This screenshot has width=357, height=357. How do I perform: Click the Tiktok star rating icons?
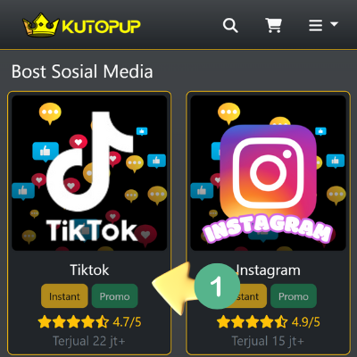[73, 322]
